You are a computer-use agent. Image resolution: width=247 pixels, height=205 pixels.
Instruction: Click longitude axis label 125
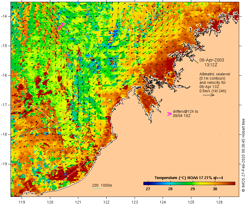tap(191, 202)
